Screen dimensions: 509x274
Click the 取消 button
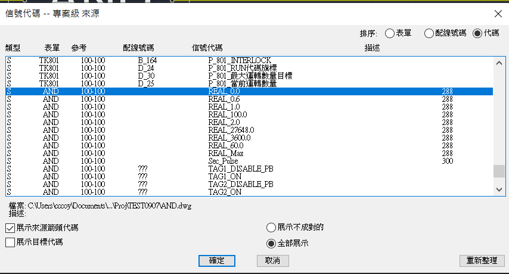click(273, 261)
